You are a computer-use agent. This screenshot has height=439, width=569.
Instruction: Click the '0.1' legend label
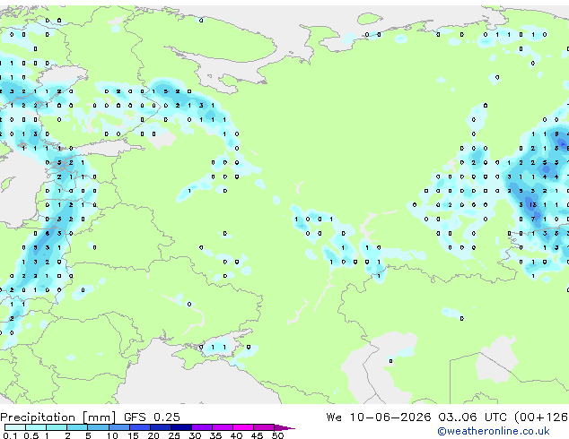10,435
